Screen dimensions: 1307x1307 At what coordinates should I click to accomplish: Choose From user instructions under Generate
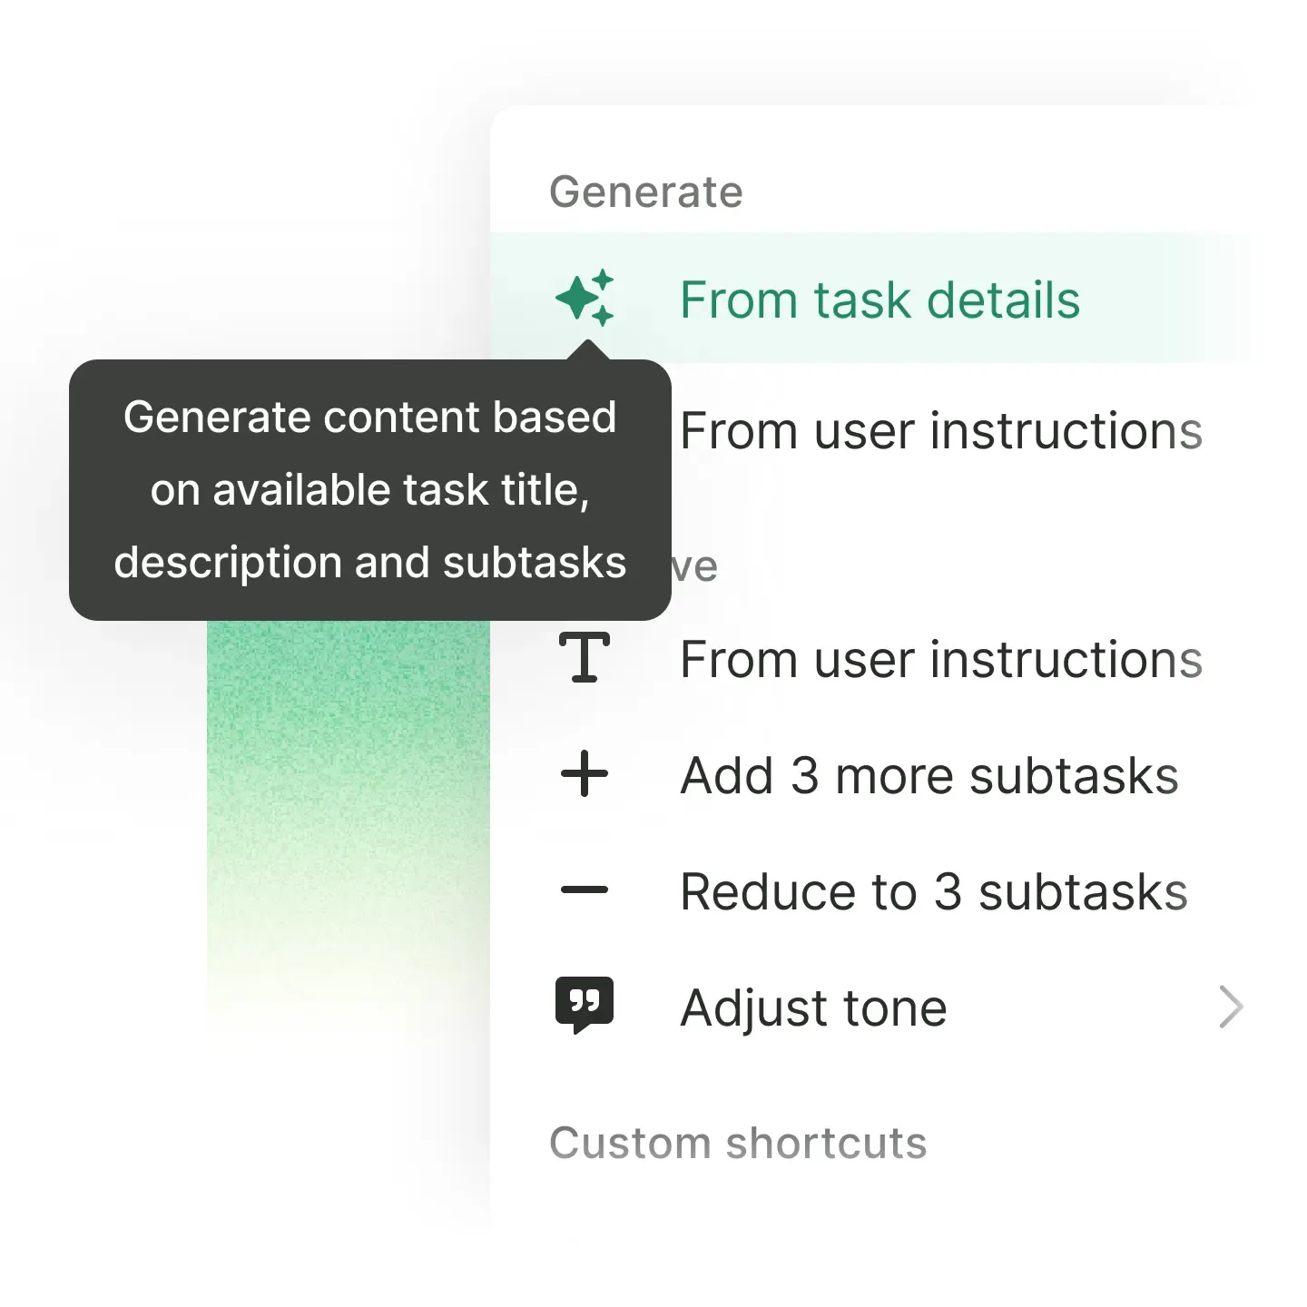940,430
